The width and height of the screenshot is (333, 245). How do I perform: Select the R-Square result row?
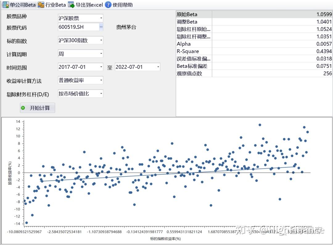pos(254,51)
